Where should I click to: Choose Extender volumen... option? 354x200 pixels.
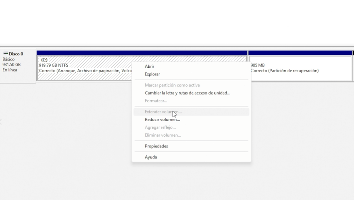coord(191,112)
